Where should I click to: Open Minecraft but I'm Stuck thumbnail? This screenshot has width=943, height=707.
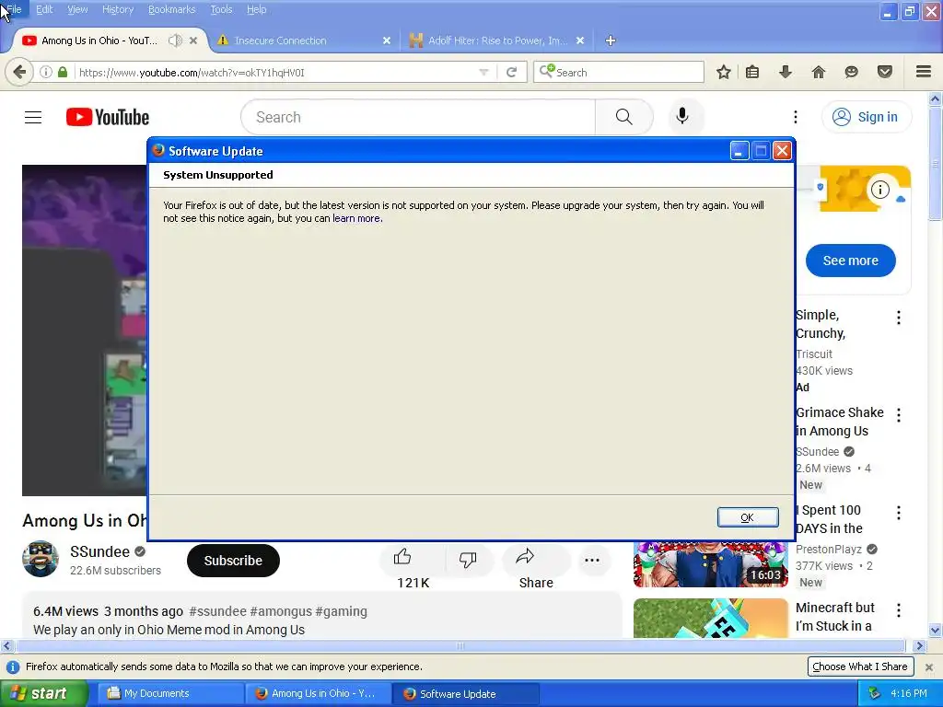coord(710,618)
